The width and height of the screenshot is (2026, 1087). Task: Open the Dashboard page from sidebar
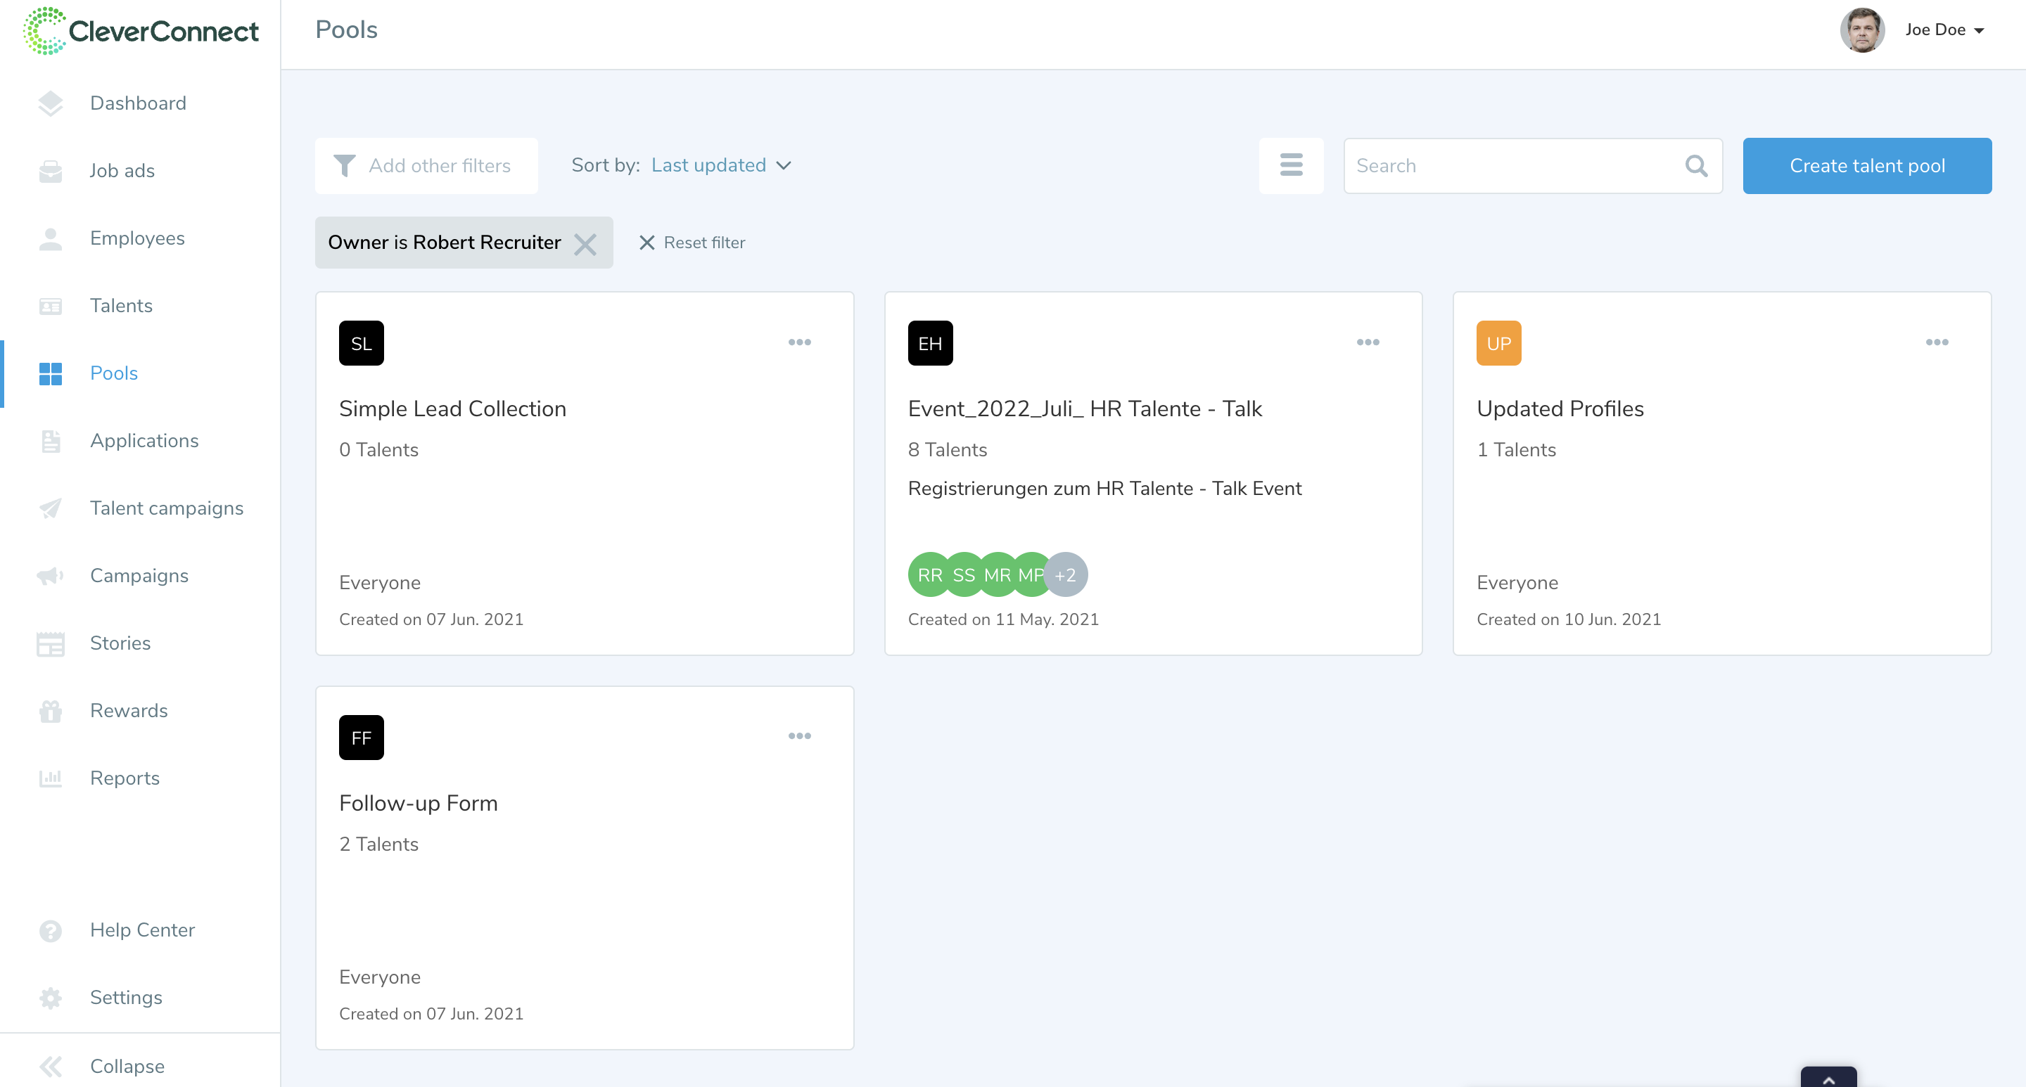138,103
